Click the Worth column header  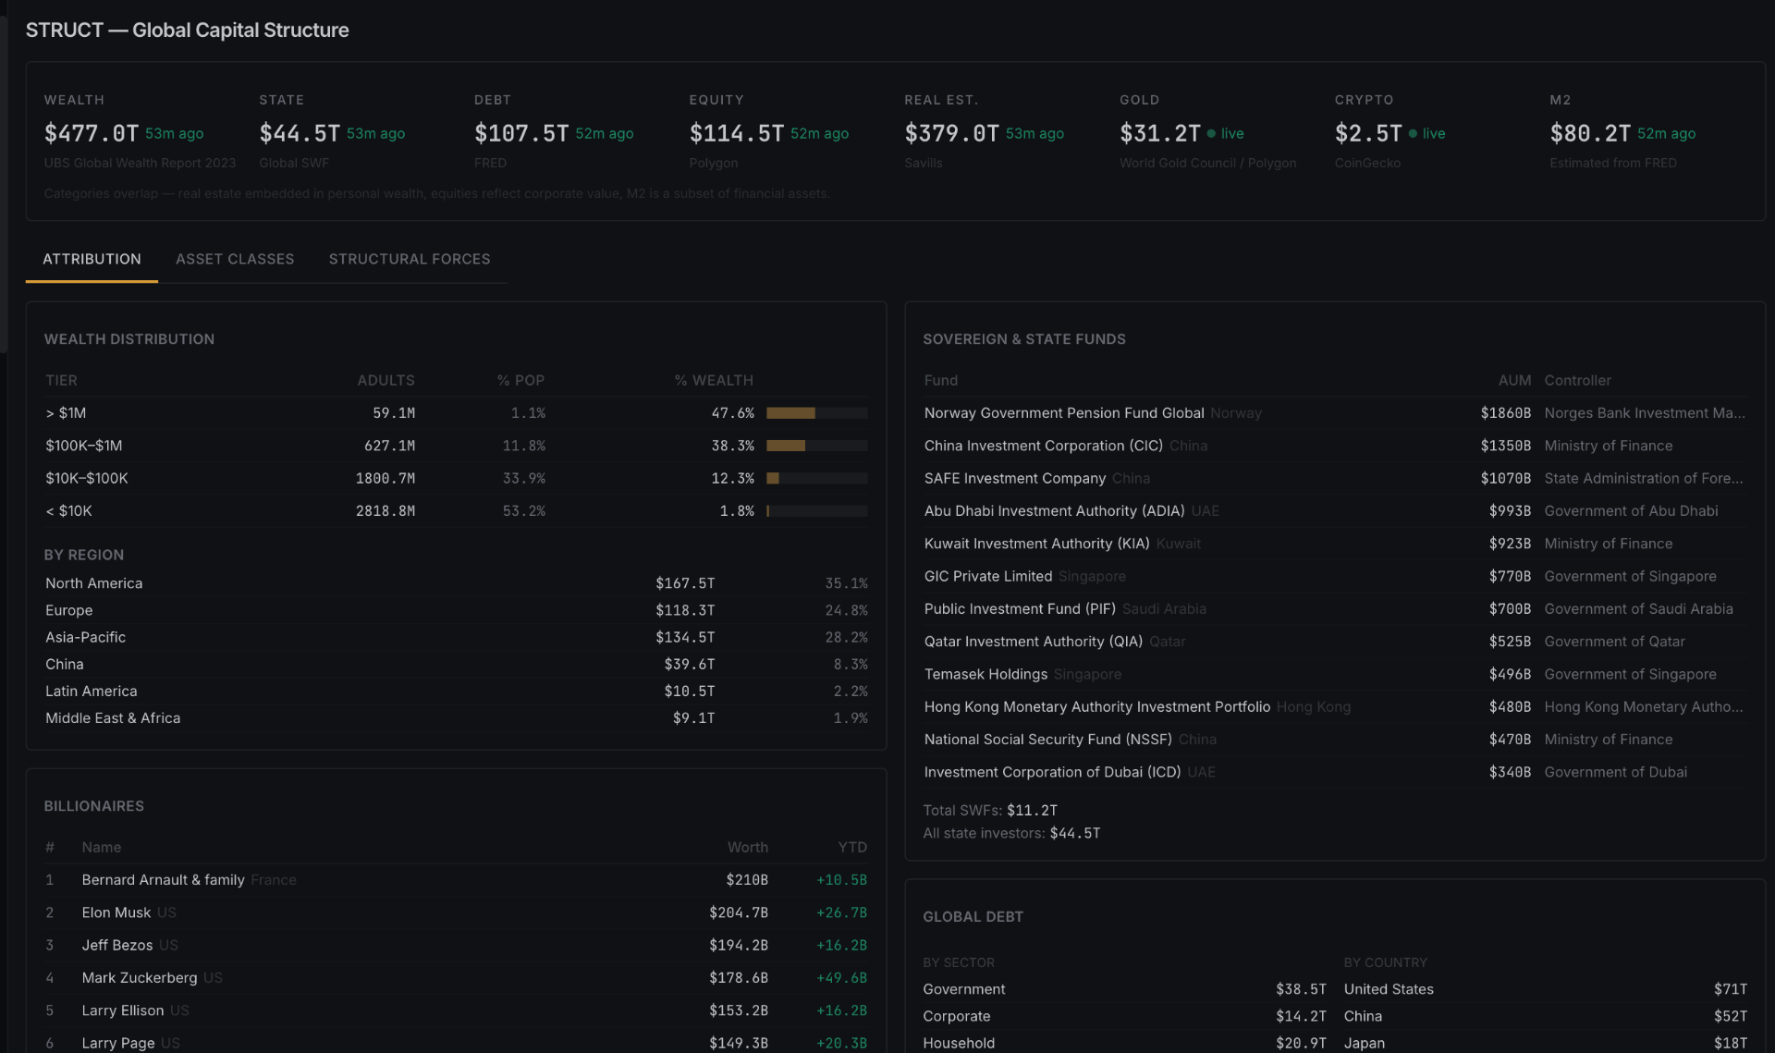coord(747,847)
